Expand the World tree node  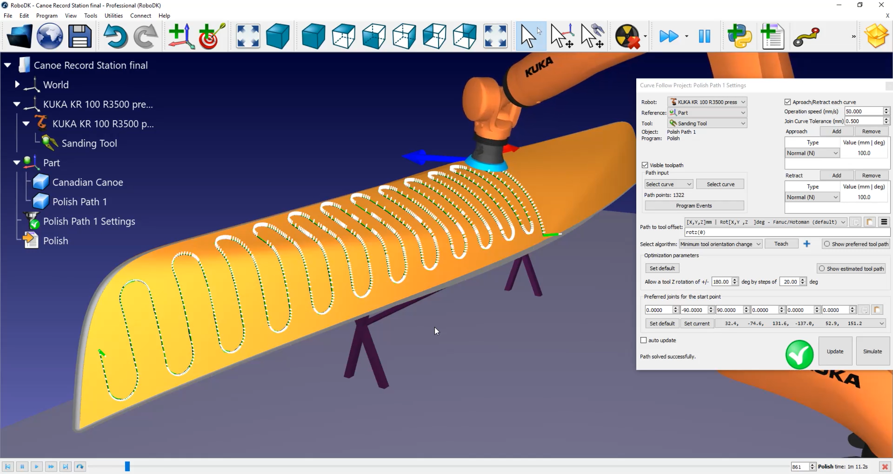click(x=17, y=84)
